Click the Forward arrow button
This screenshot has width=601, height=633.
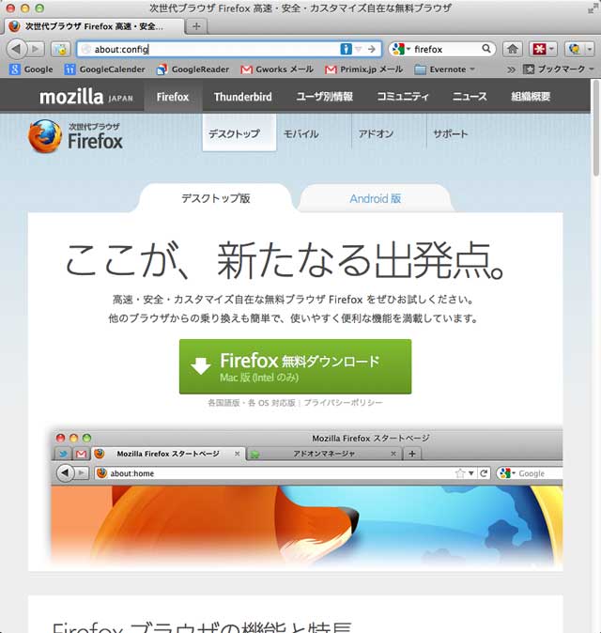37,49
